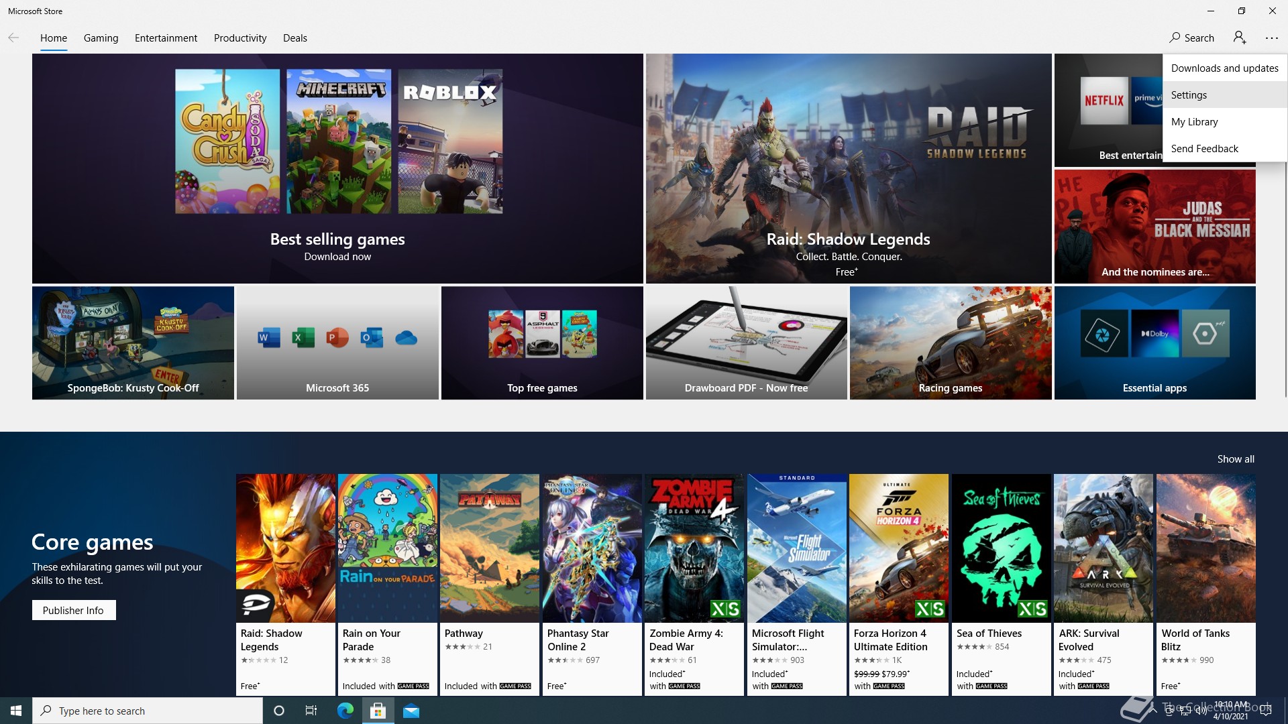Click the Outlook icon in Microsoft 365 tile
The height and width of the screenshot is (724, 1288).
(372, 337)
